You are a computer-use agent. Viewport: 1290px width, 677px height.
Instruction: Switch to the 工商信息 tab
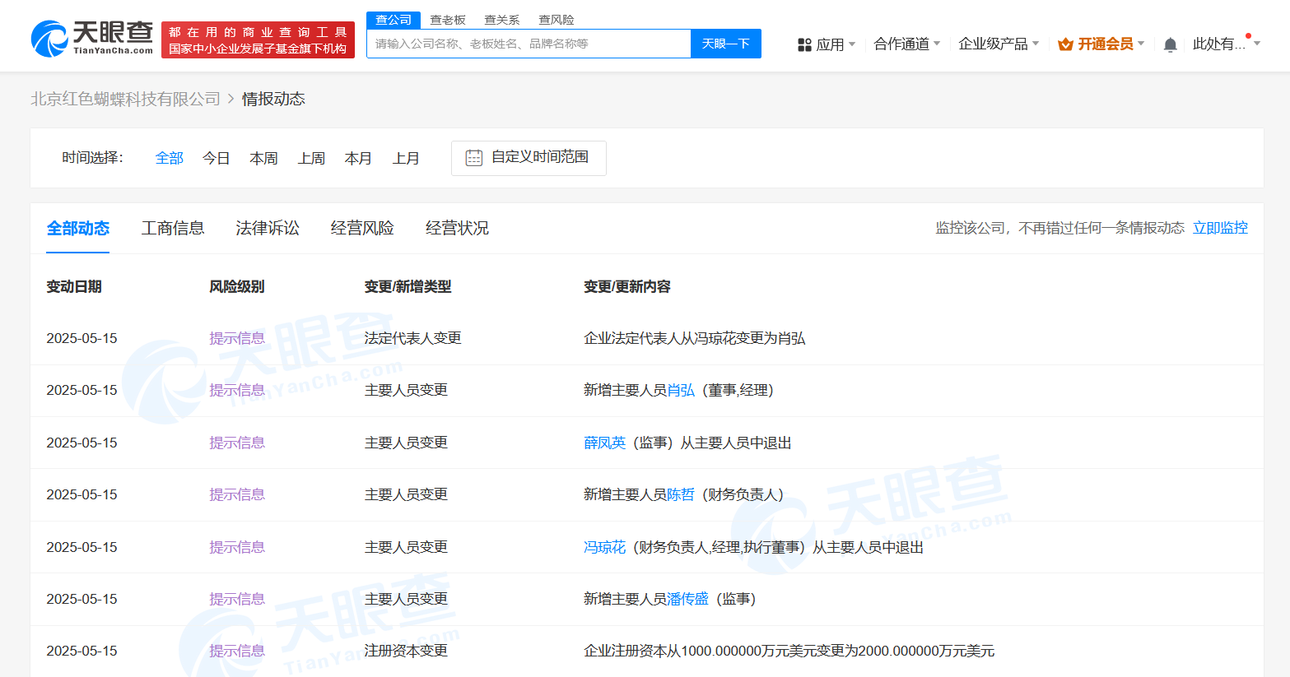pyautogui.click(x=173, y=228)
